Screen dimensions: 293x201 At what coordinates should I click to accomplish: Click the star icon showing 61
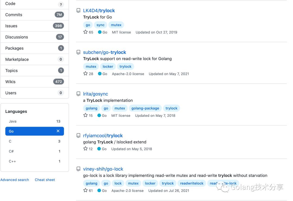(85, 190)
